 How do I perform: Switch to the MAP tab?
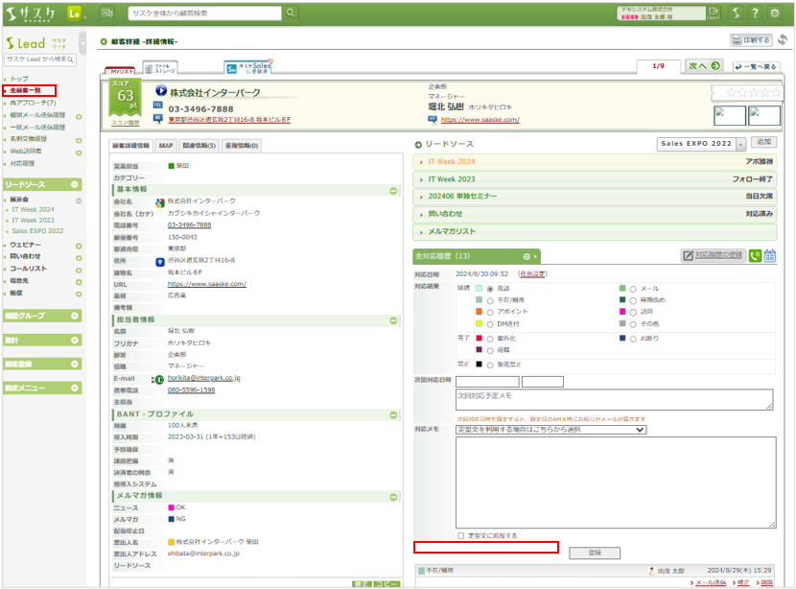(x=166, y=146)
